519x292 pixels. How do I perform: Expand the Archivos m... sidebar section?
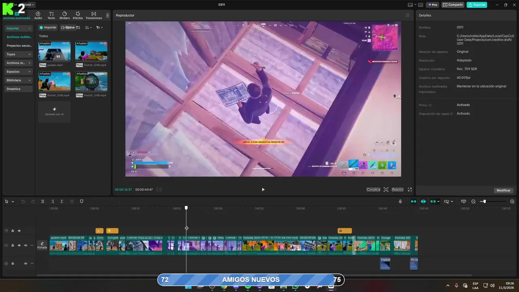[30, 63]
